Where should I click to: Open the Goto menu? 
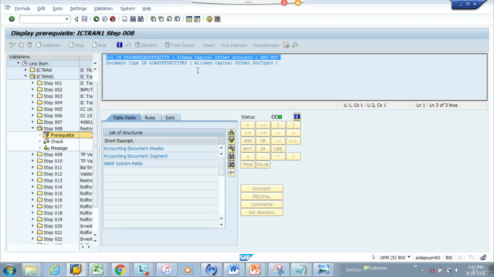pyautogui.click(x=57, y=8)
